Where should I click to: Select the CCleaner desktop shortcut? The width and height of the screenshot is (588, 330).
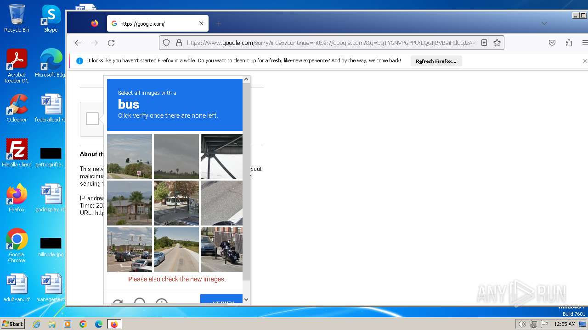[x=17, y=109]
